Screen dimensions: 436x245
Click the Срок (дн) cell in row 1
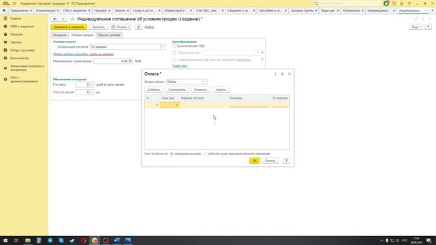pos(170,105)
